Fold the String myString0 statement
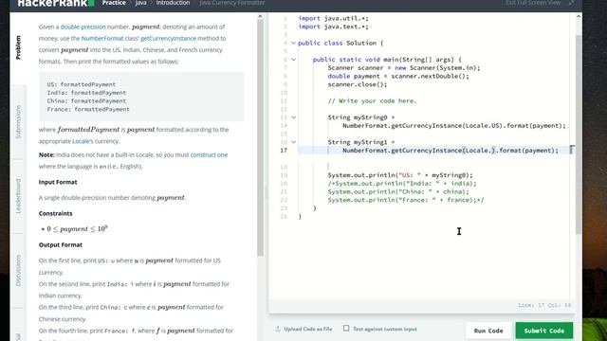607x341 pixels. pos(293,117)
